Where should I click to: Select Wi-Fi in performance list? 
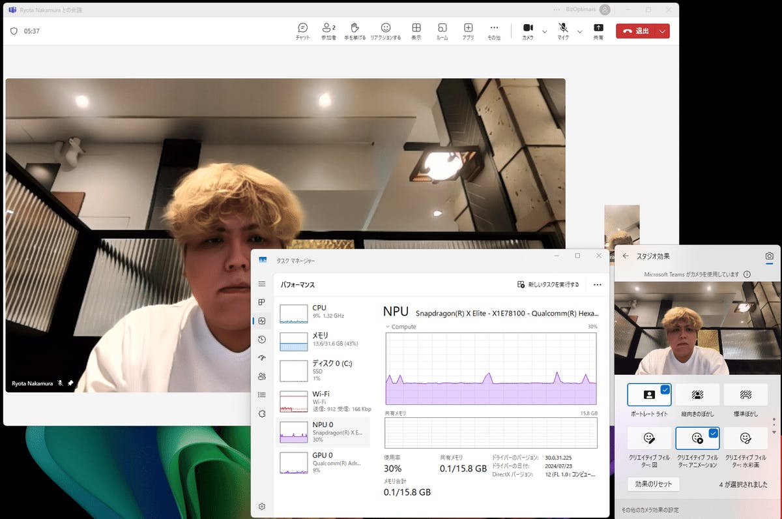[324, 401]
